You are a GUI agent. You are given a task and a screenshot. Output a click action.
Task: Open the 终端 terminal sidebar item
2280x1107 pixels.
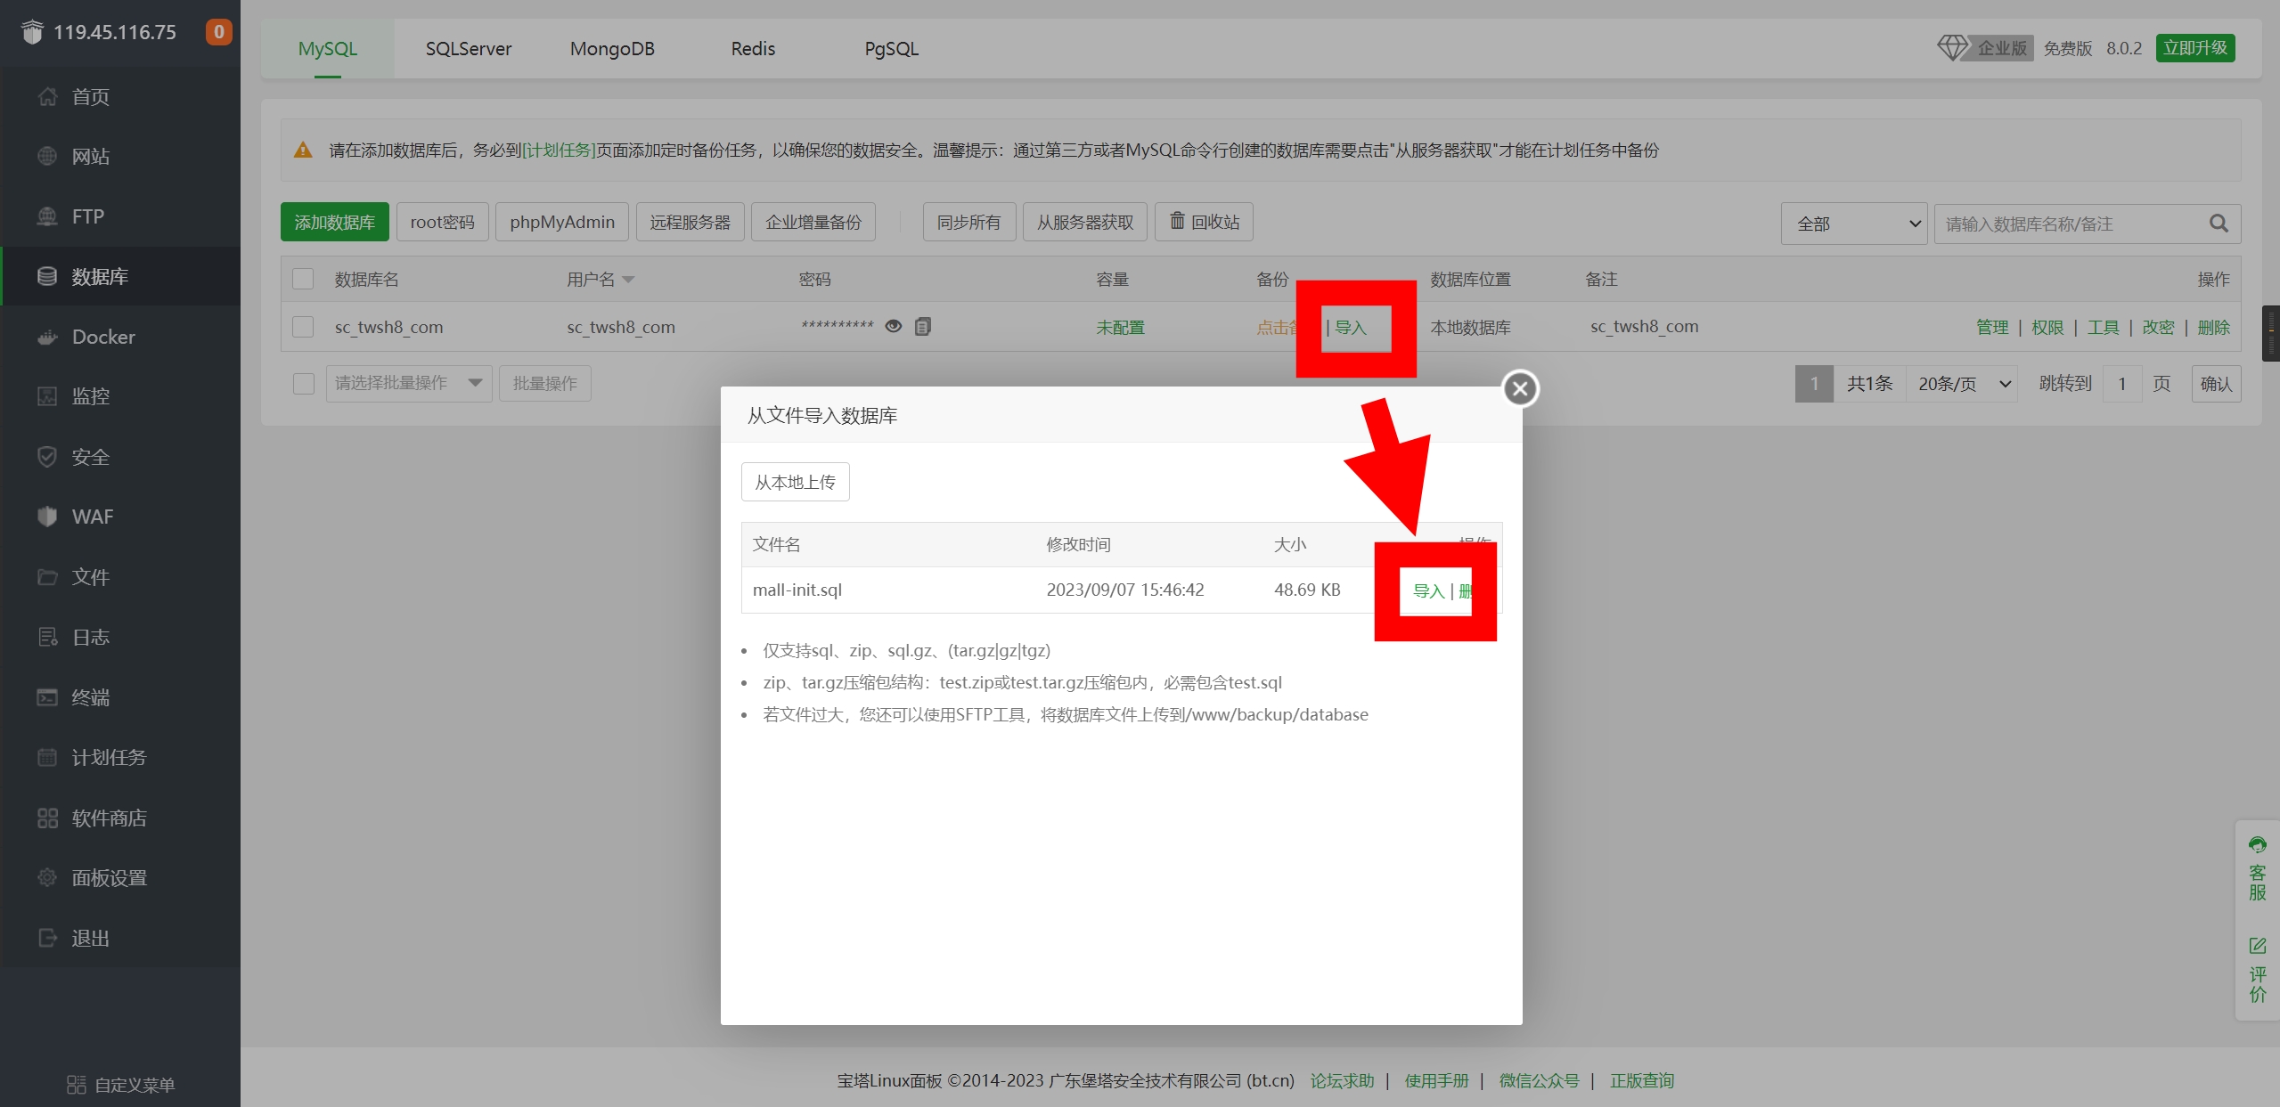coord(90,697)
